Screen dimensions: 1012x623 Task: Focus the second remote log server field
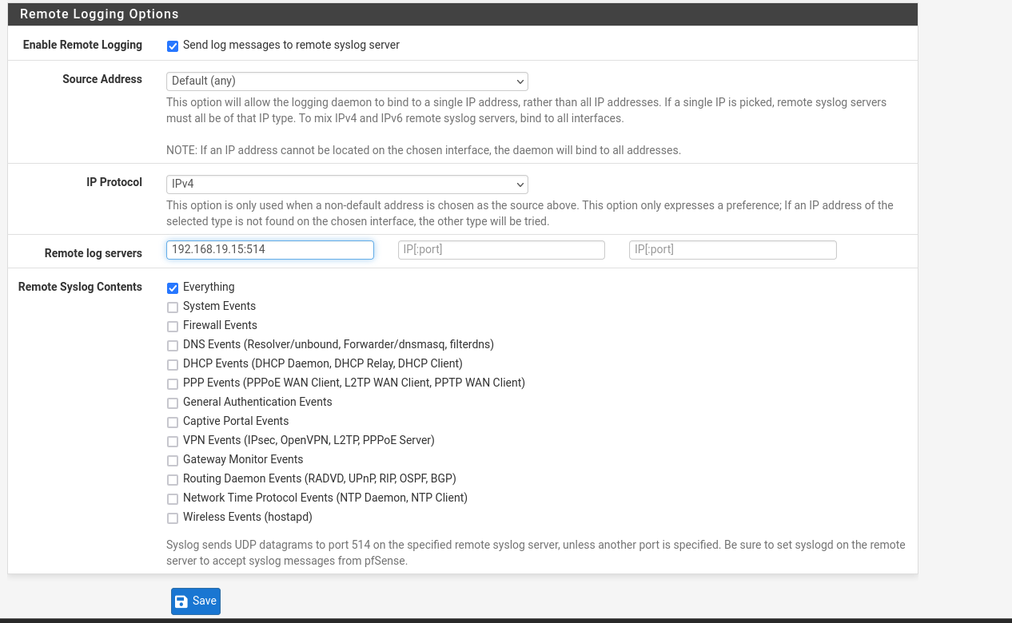pos(501,250)
